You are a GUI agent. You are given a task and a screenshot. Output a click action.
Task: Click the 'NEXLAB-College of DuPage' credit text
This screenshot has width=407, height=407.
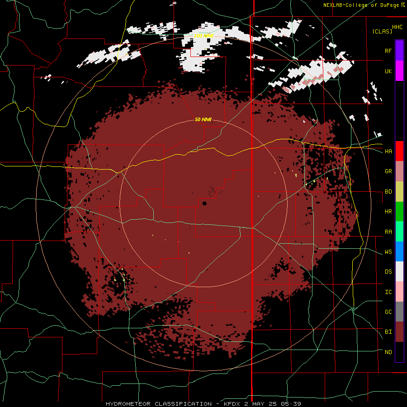361,5
